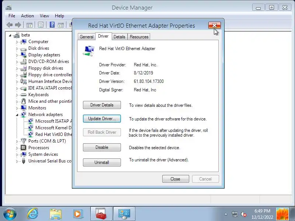Click the Driver Details button

click(102, 105)
